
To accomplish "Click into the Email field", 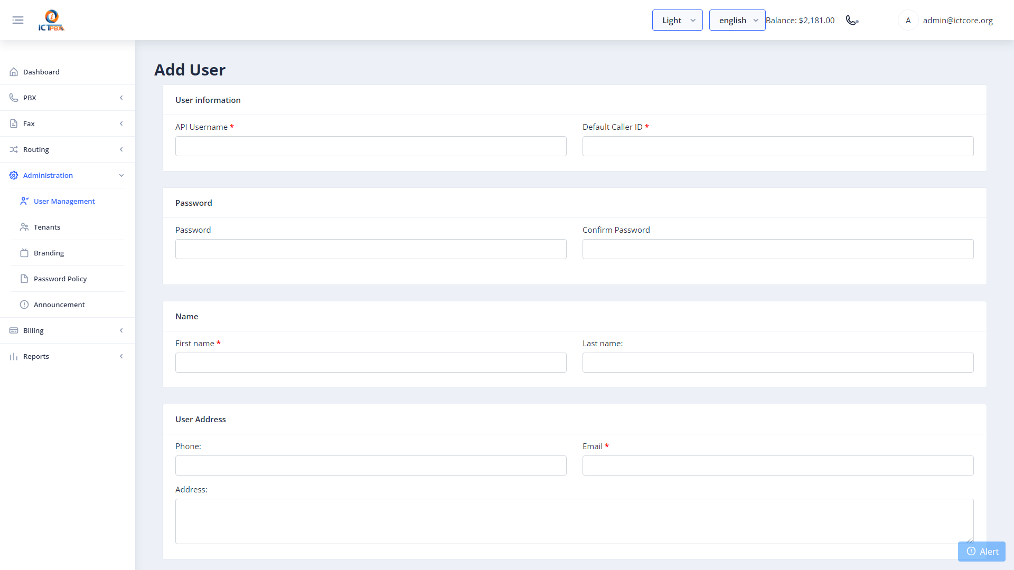I will (778, 465).
